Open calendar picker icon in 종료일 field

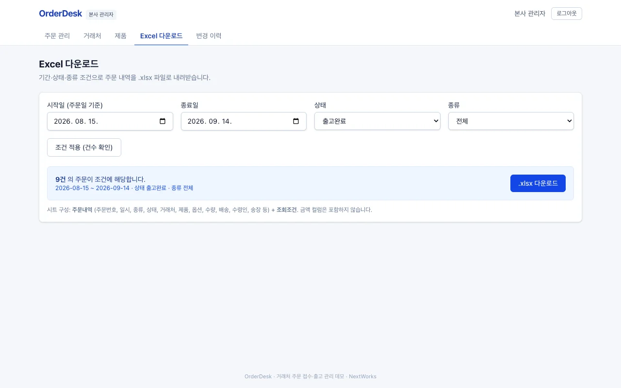coord(296,121)
